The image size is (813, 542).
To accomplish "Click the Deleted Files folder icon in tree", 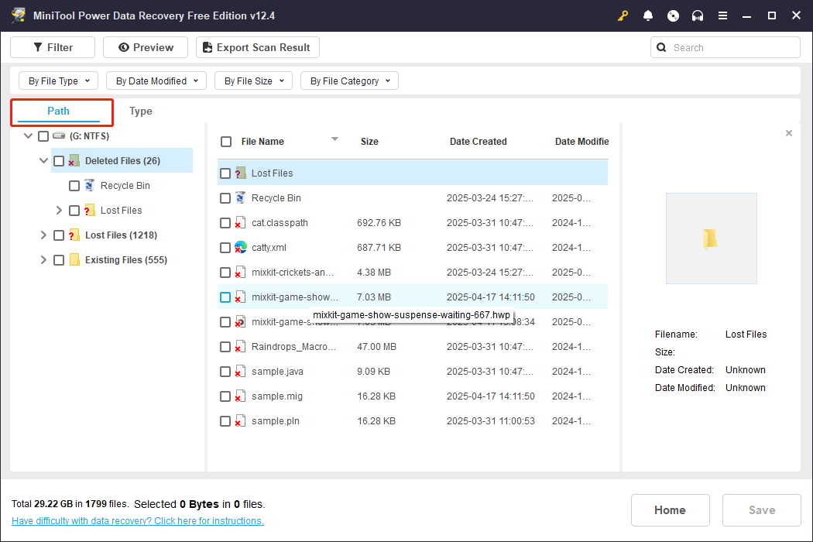I will coord(74,161).
